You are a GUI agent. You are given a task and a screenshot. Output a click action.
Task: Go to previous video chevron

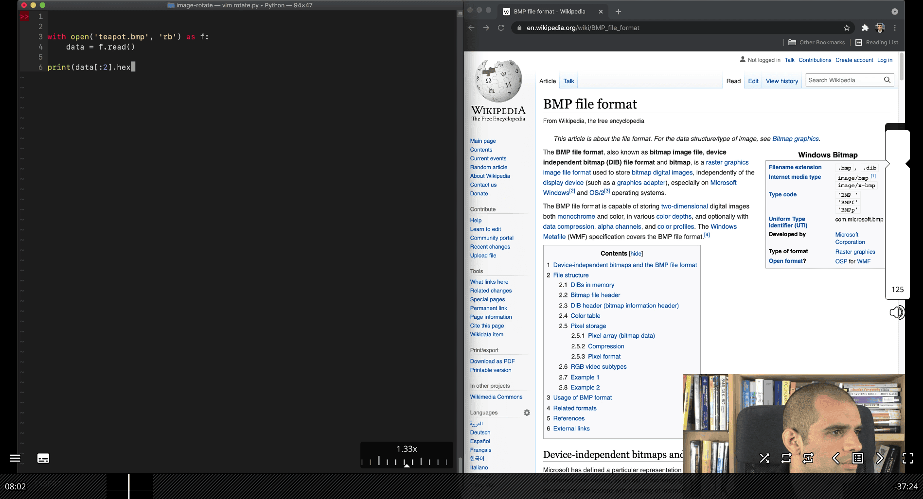pos(835,458)
